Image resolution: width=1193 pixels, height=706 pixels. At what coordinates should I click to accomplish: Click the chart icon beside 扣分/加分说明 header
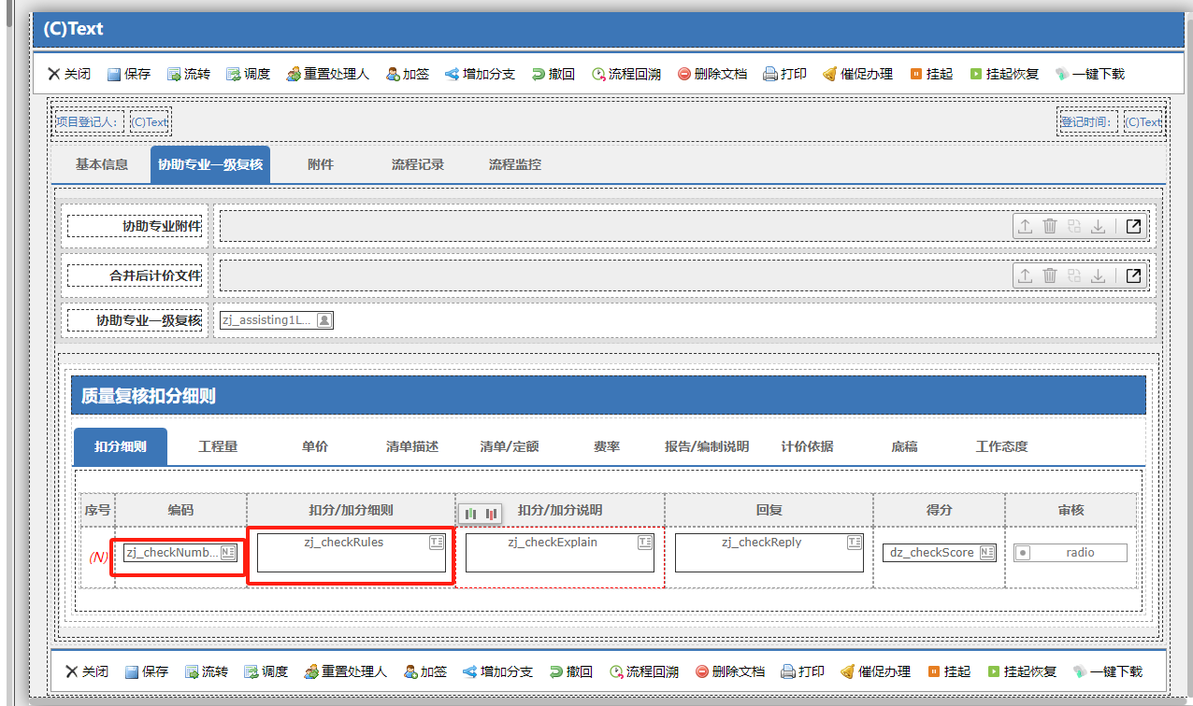(481, 514)
